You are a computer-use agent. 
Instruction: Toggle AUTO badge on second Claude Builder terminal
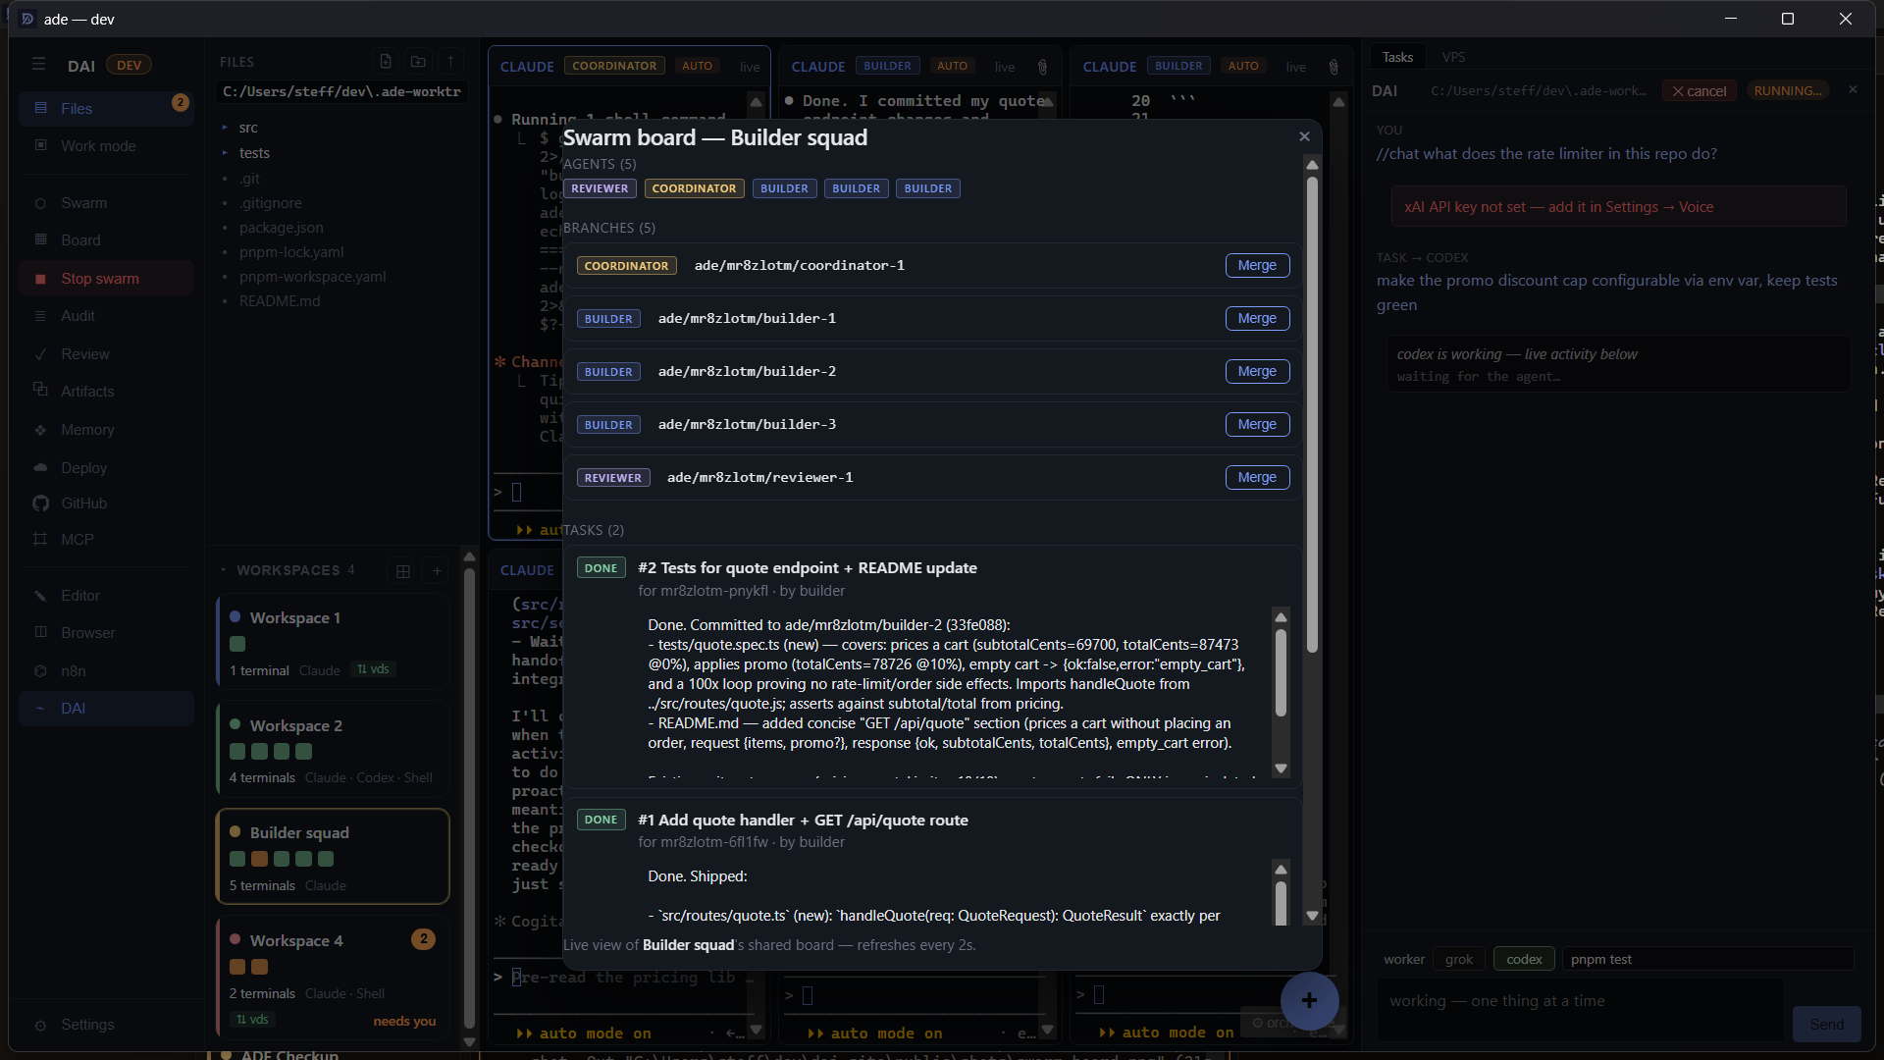click(1243, 66)
